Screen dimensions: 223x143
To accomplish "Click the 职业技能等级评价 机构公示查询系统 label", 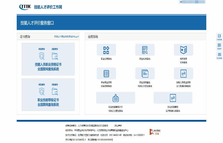I will [x=116, y=109].
